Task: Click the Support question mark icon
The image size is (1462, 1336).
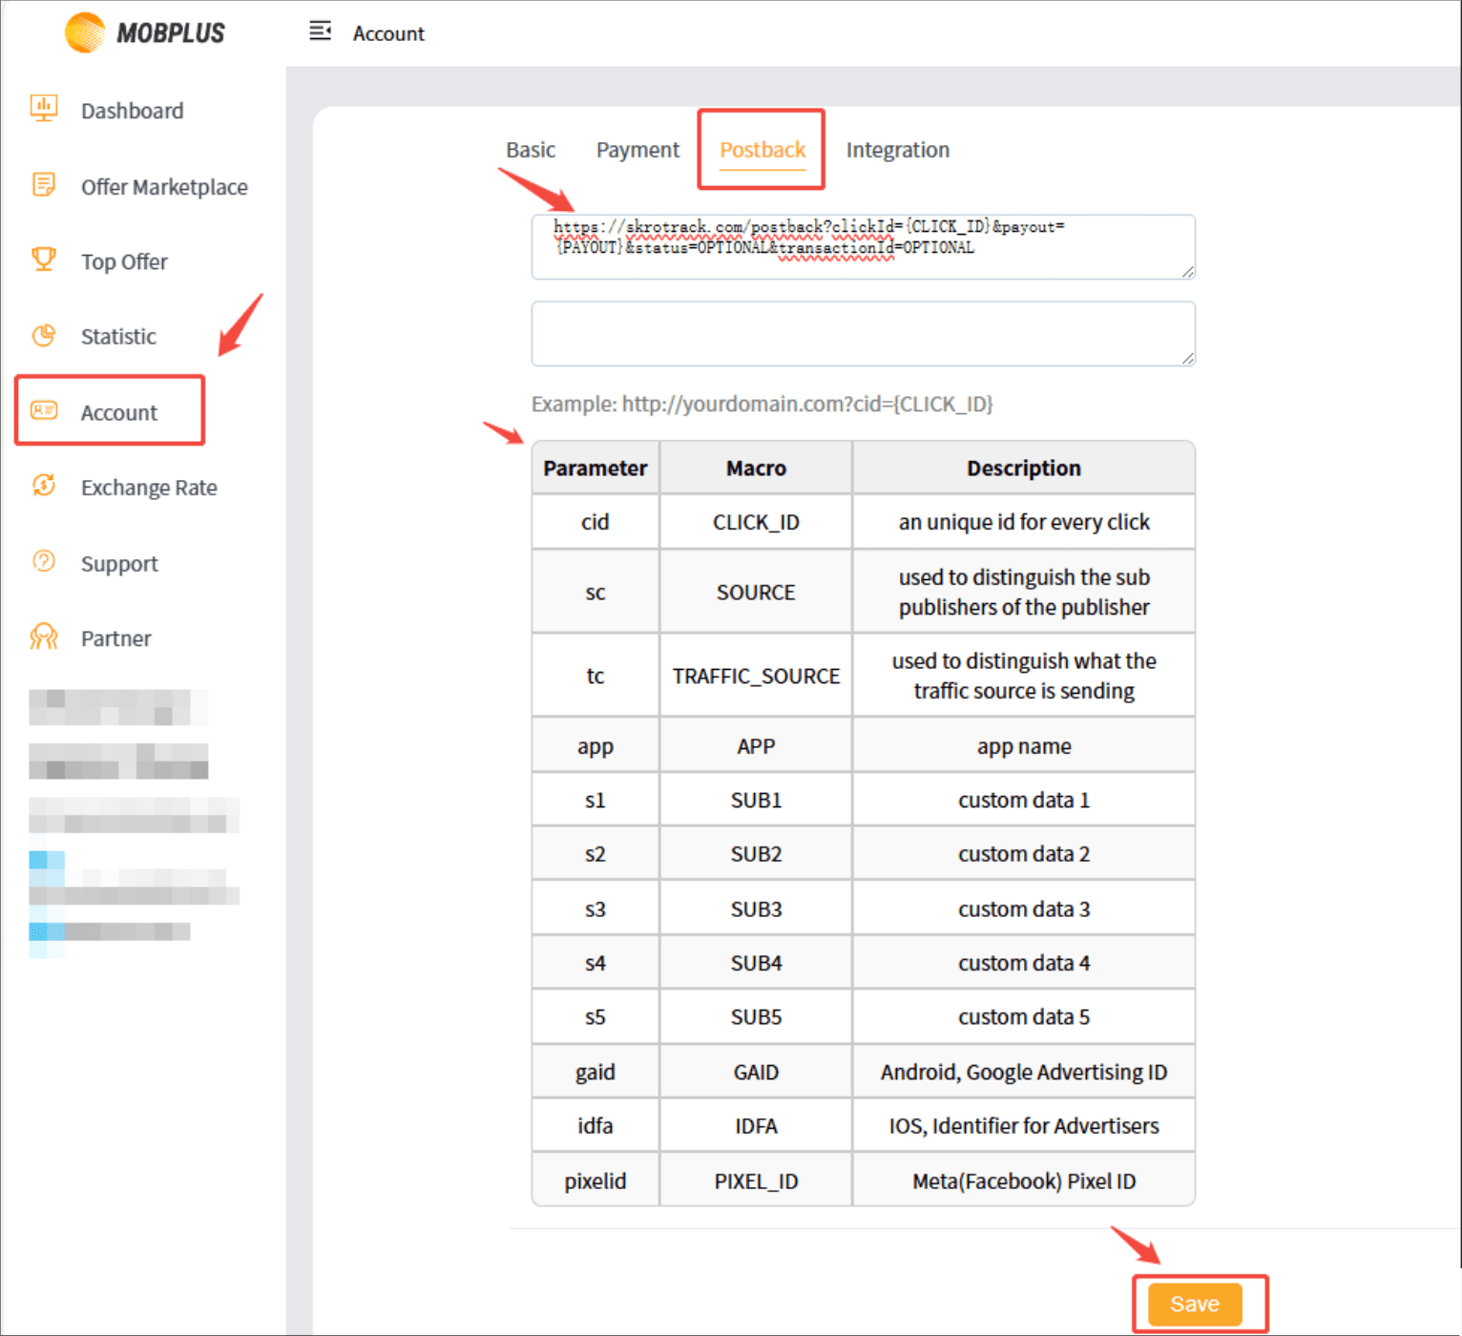Action: [44, 561]
